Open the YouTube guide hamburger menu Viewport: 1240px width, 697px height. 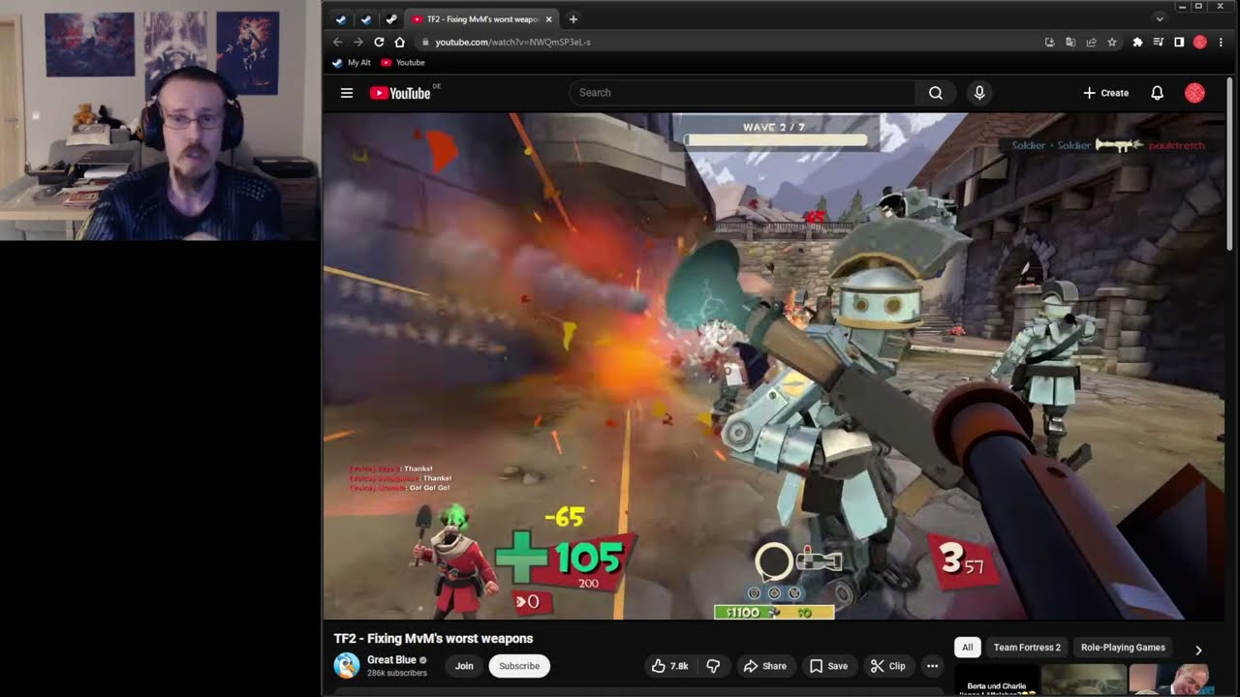[347, 93]
